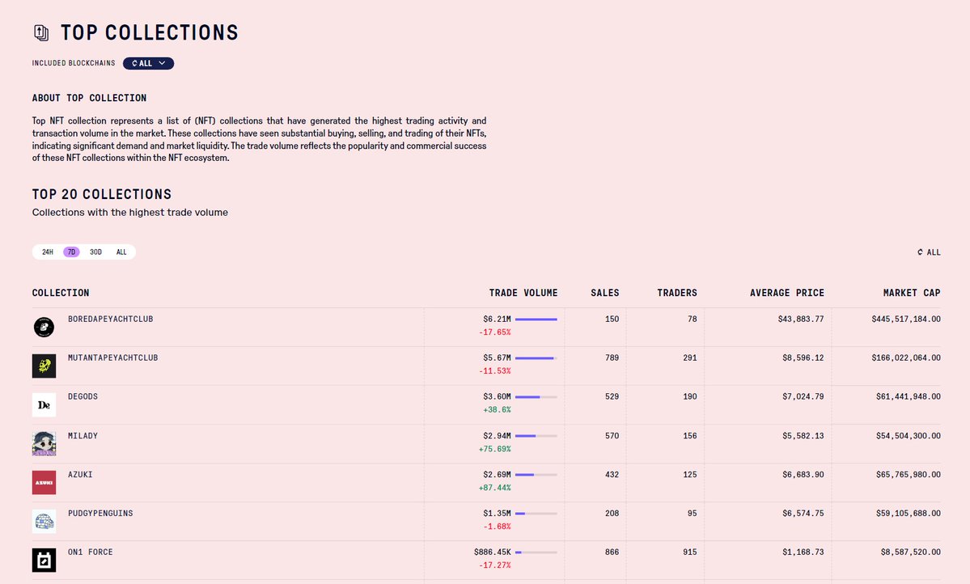970x584 pixels.
Task: Click the $61,441,948.00 market cap
Action: tap(909, 396)
